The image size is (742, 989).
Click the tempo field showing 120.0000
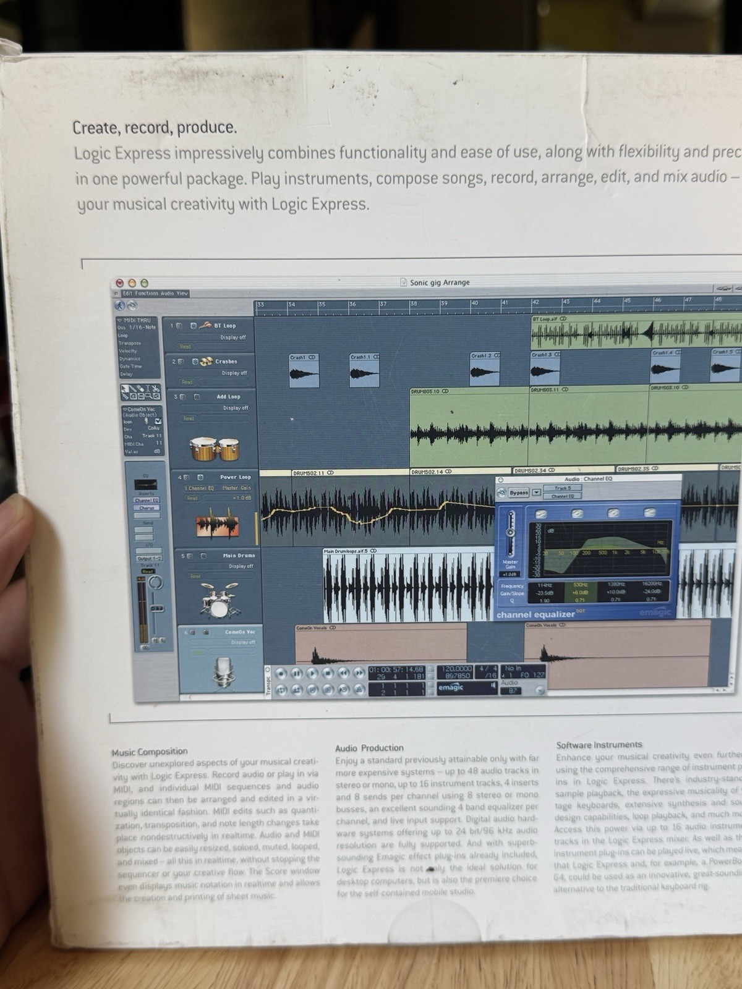[455, 669]
